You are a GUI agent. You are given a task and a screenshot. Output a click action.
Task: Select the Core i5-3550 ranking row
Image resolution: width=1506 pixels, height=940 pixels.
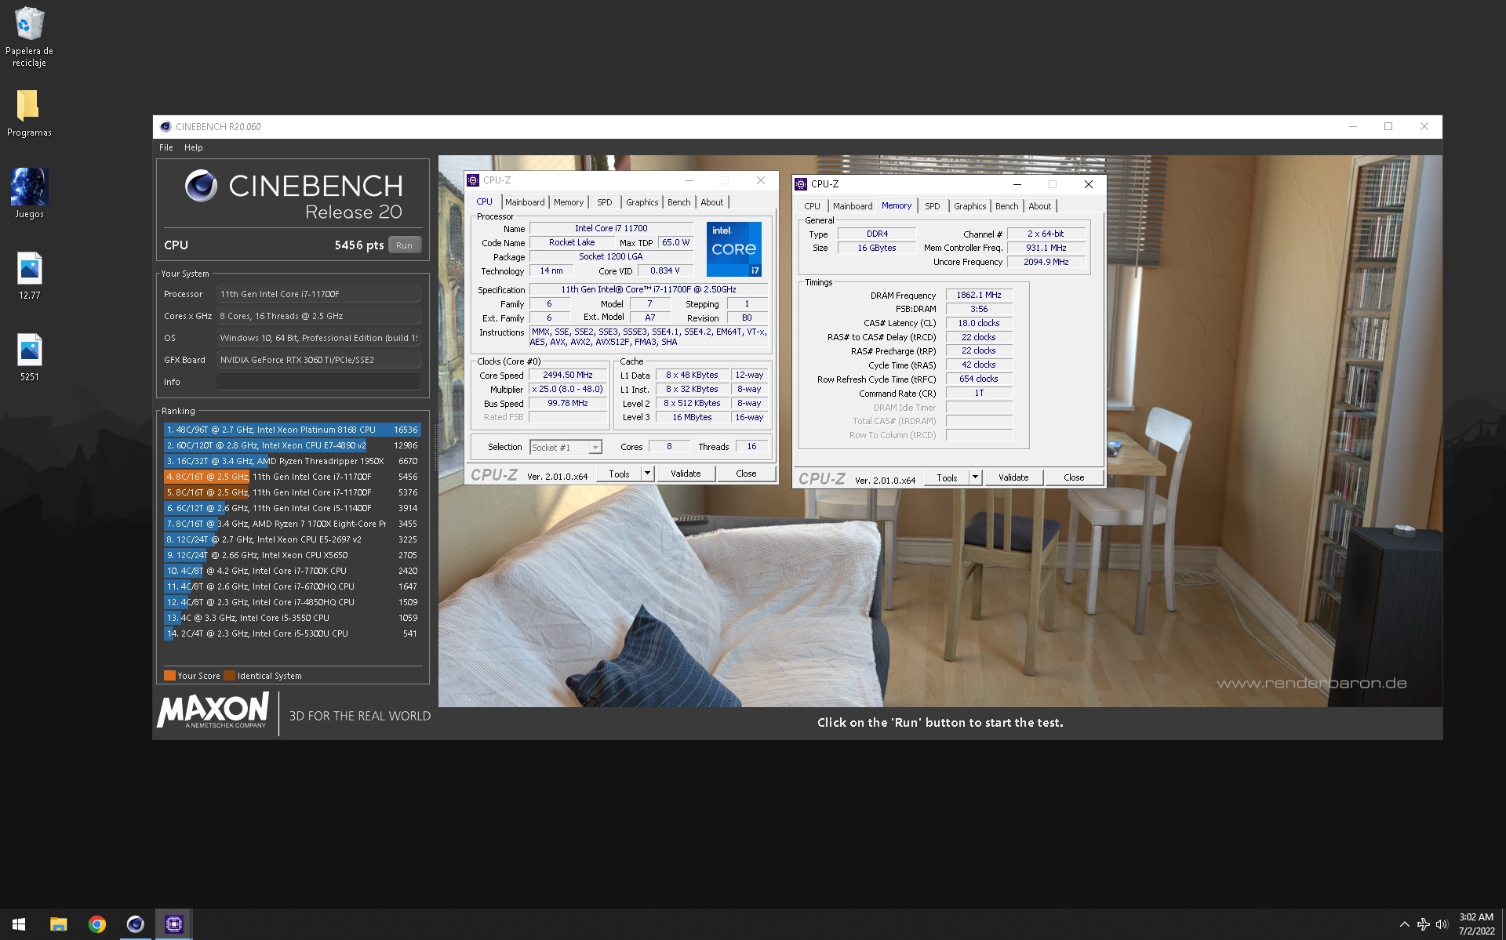(292, 618)
